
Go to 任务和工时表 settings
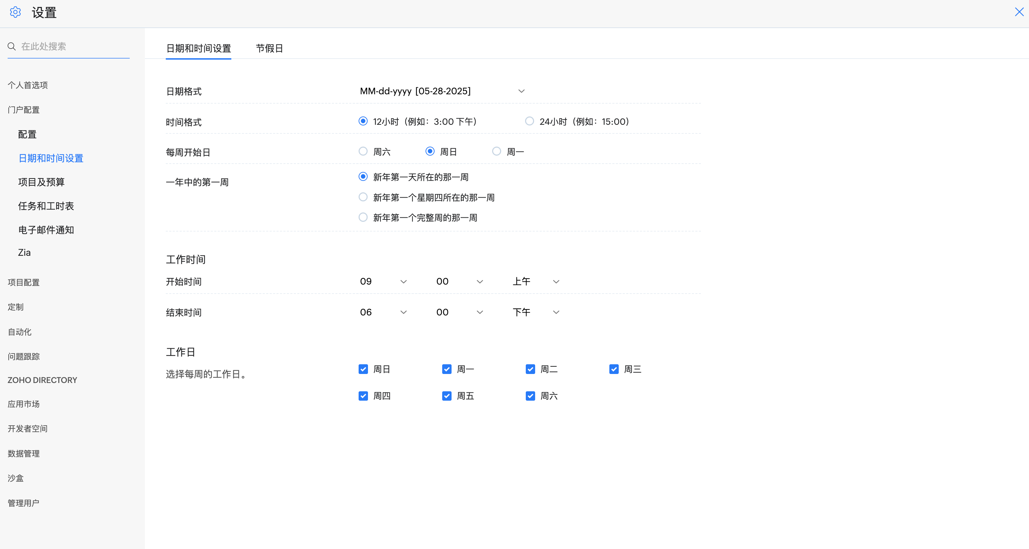46,206
